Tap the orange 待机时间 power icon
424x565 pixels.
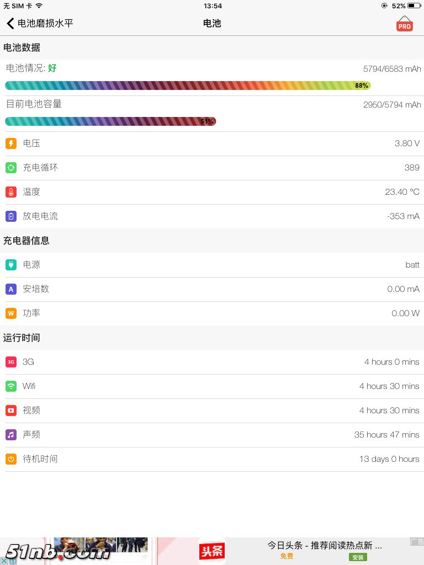point(11,459)
